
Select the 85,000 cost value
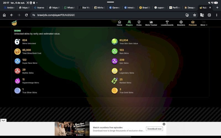click(x=27, y=50)
